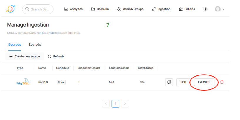This screenshot has height=120, width=240.
Task: Switch to the Secrets tab
Action: pyautogui.click(x=35, y=45)
